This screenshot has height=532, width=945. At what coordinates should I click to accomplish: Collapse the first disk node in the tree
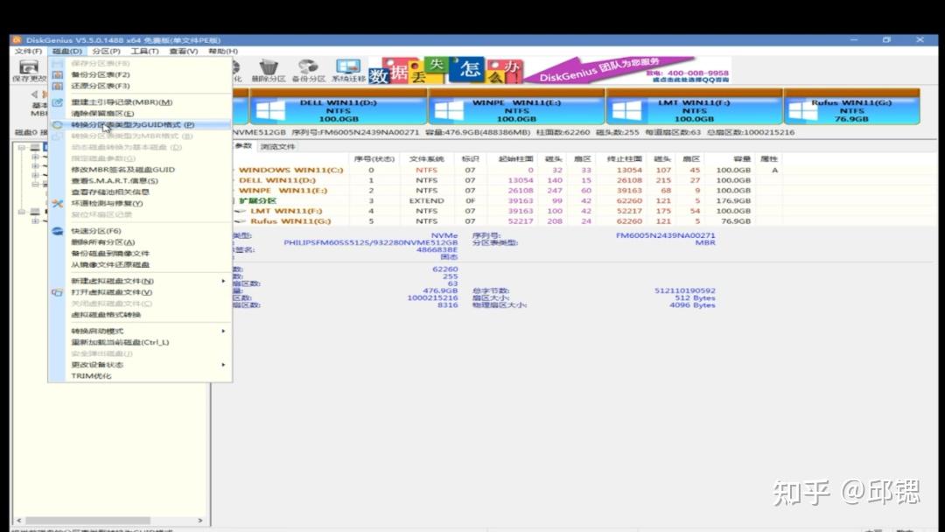[x=22, y=148]
